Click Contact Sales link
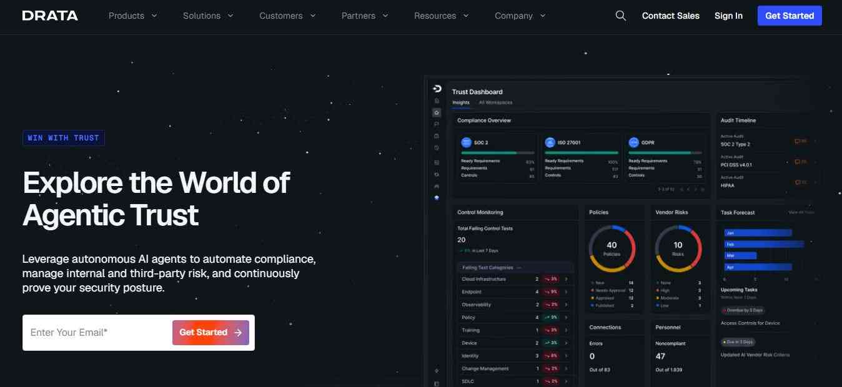The image size is (842, 387). pos(671,16)
